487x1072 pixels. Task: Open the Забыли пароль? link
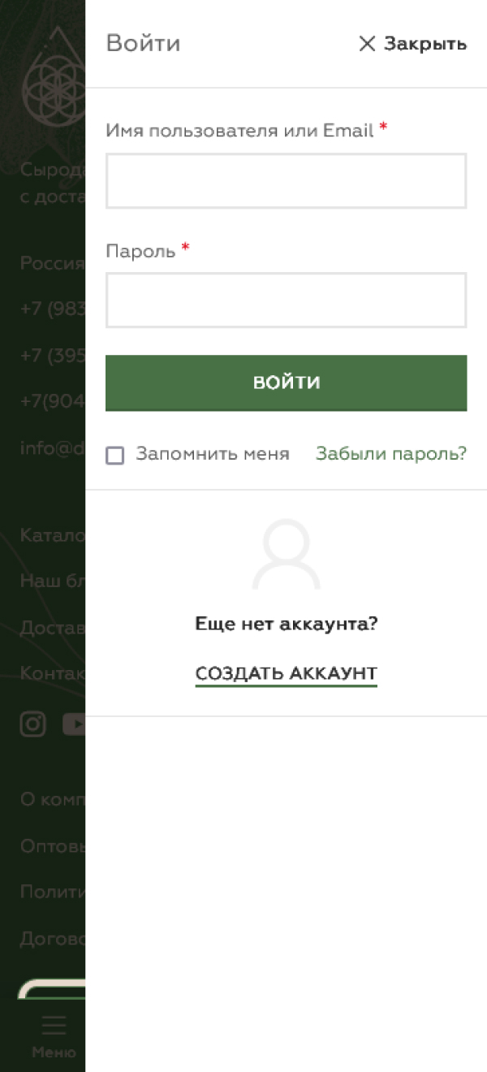(391, 454)
